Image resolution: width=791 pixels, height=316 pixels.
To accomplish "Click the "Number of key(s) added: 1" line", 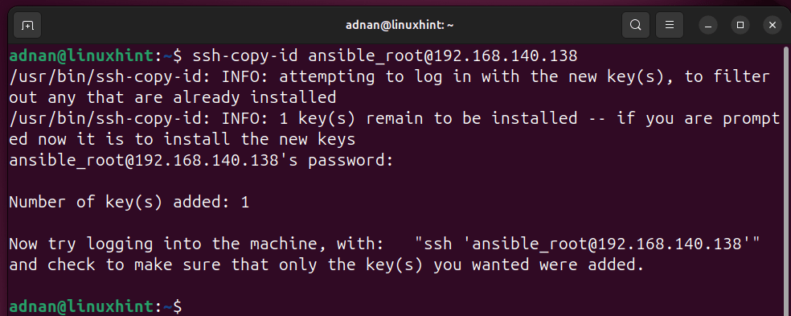I will tap(129, 203).
